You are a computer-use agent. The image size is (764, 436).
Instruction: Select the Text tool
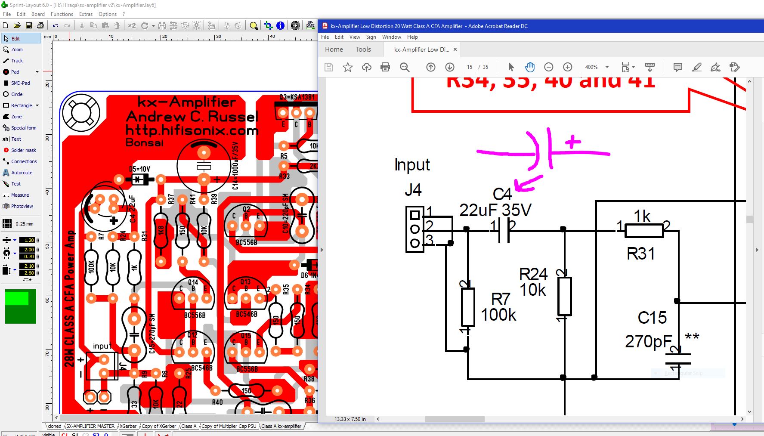click(x=21, y=139)
